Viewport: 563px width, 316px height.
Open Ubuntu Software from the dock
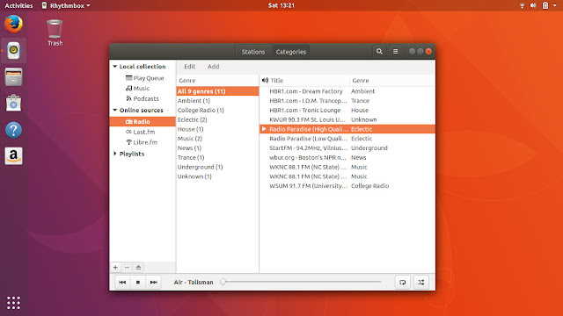[13, 104]
